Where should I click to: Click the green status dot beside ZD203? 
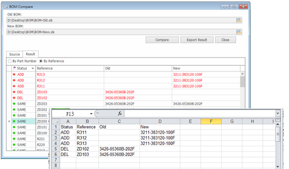click(14, 104)
